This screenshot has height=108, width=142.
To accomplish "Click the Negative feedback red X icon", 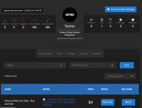I will coord(23,20).
